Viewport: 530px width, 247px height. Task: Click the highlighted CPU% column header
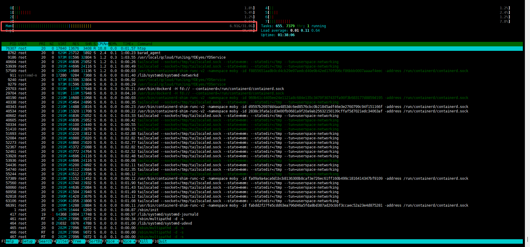coord(103,44)
